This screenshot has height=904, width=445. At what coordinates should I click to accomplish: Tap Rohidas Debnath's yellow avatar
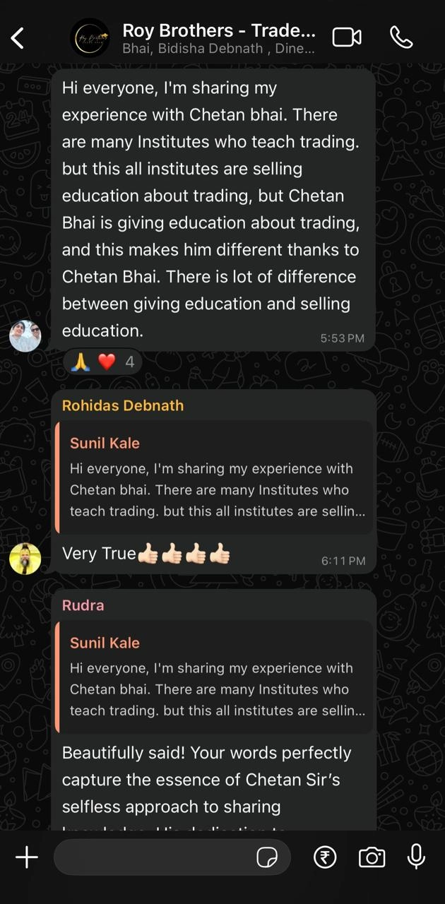tap(25, 559)
